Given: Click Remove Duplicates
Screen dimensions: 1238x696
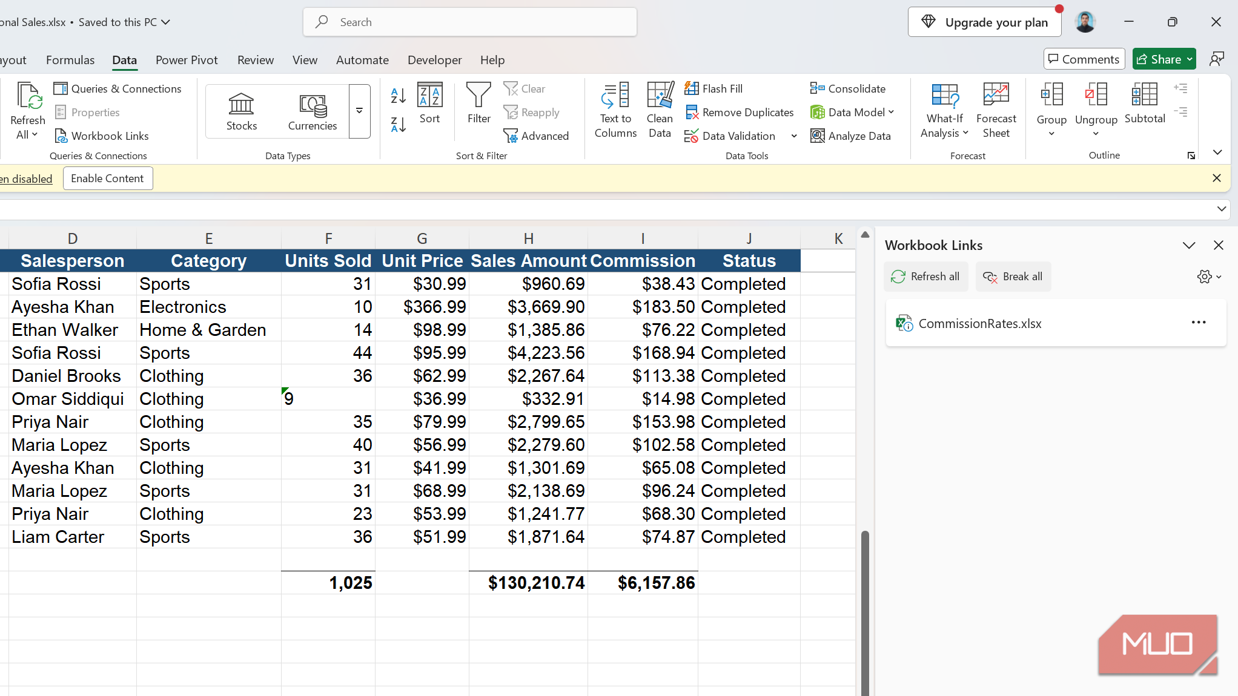Looking at the screenshot, I should click(740, 112).
